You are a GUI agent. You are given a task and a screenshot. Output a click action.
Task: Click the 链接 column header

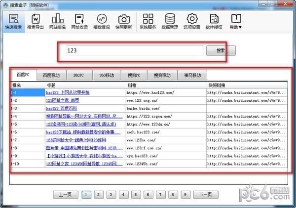[x=166, y=85]
